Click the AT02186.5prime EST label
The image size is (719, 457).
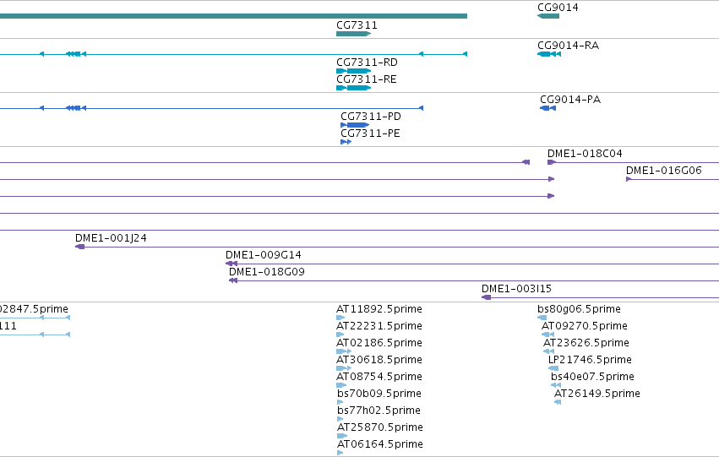379,343
